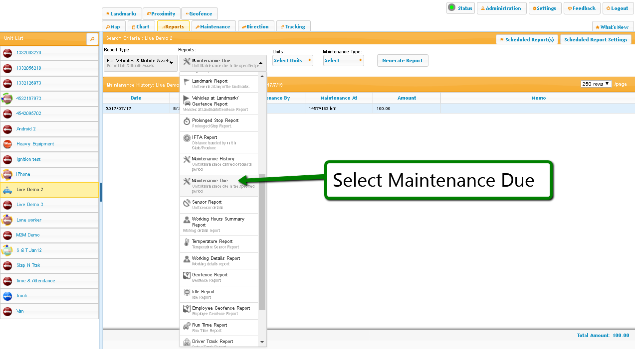Click the Heavy Equipment unit icon

(7, 144)
